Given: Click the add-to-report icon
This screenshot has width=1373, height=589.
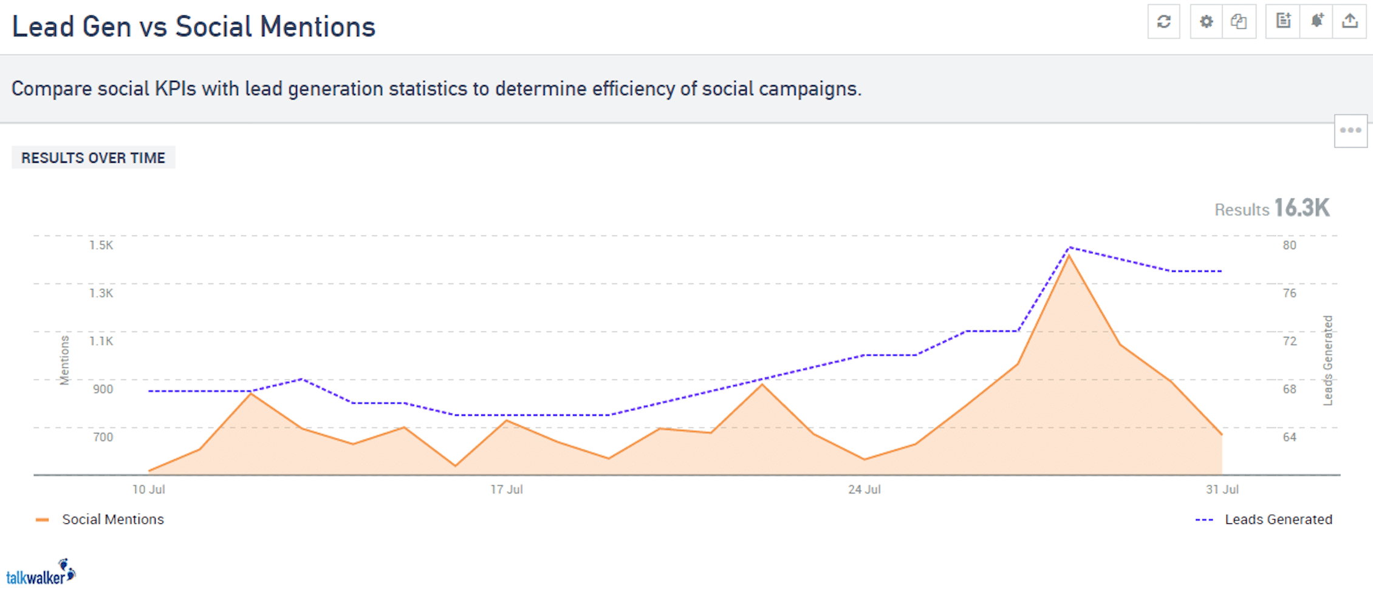Looking at the screenshot, I should click(1283, 22).
